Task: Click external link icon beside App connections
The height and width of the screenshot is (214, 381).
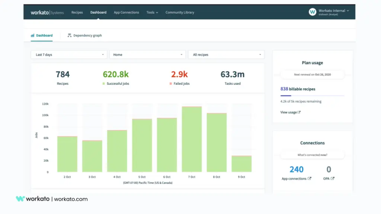Action: click(x=310, y=179)
